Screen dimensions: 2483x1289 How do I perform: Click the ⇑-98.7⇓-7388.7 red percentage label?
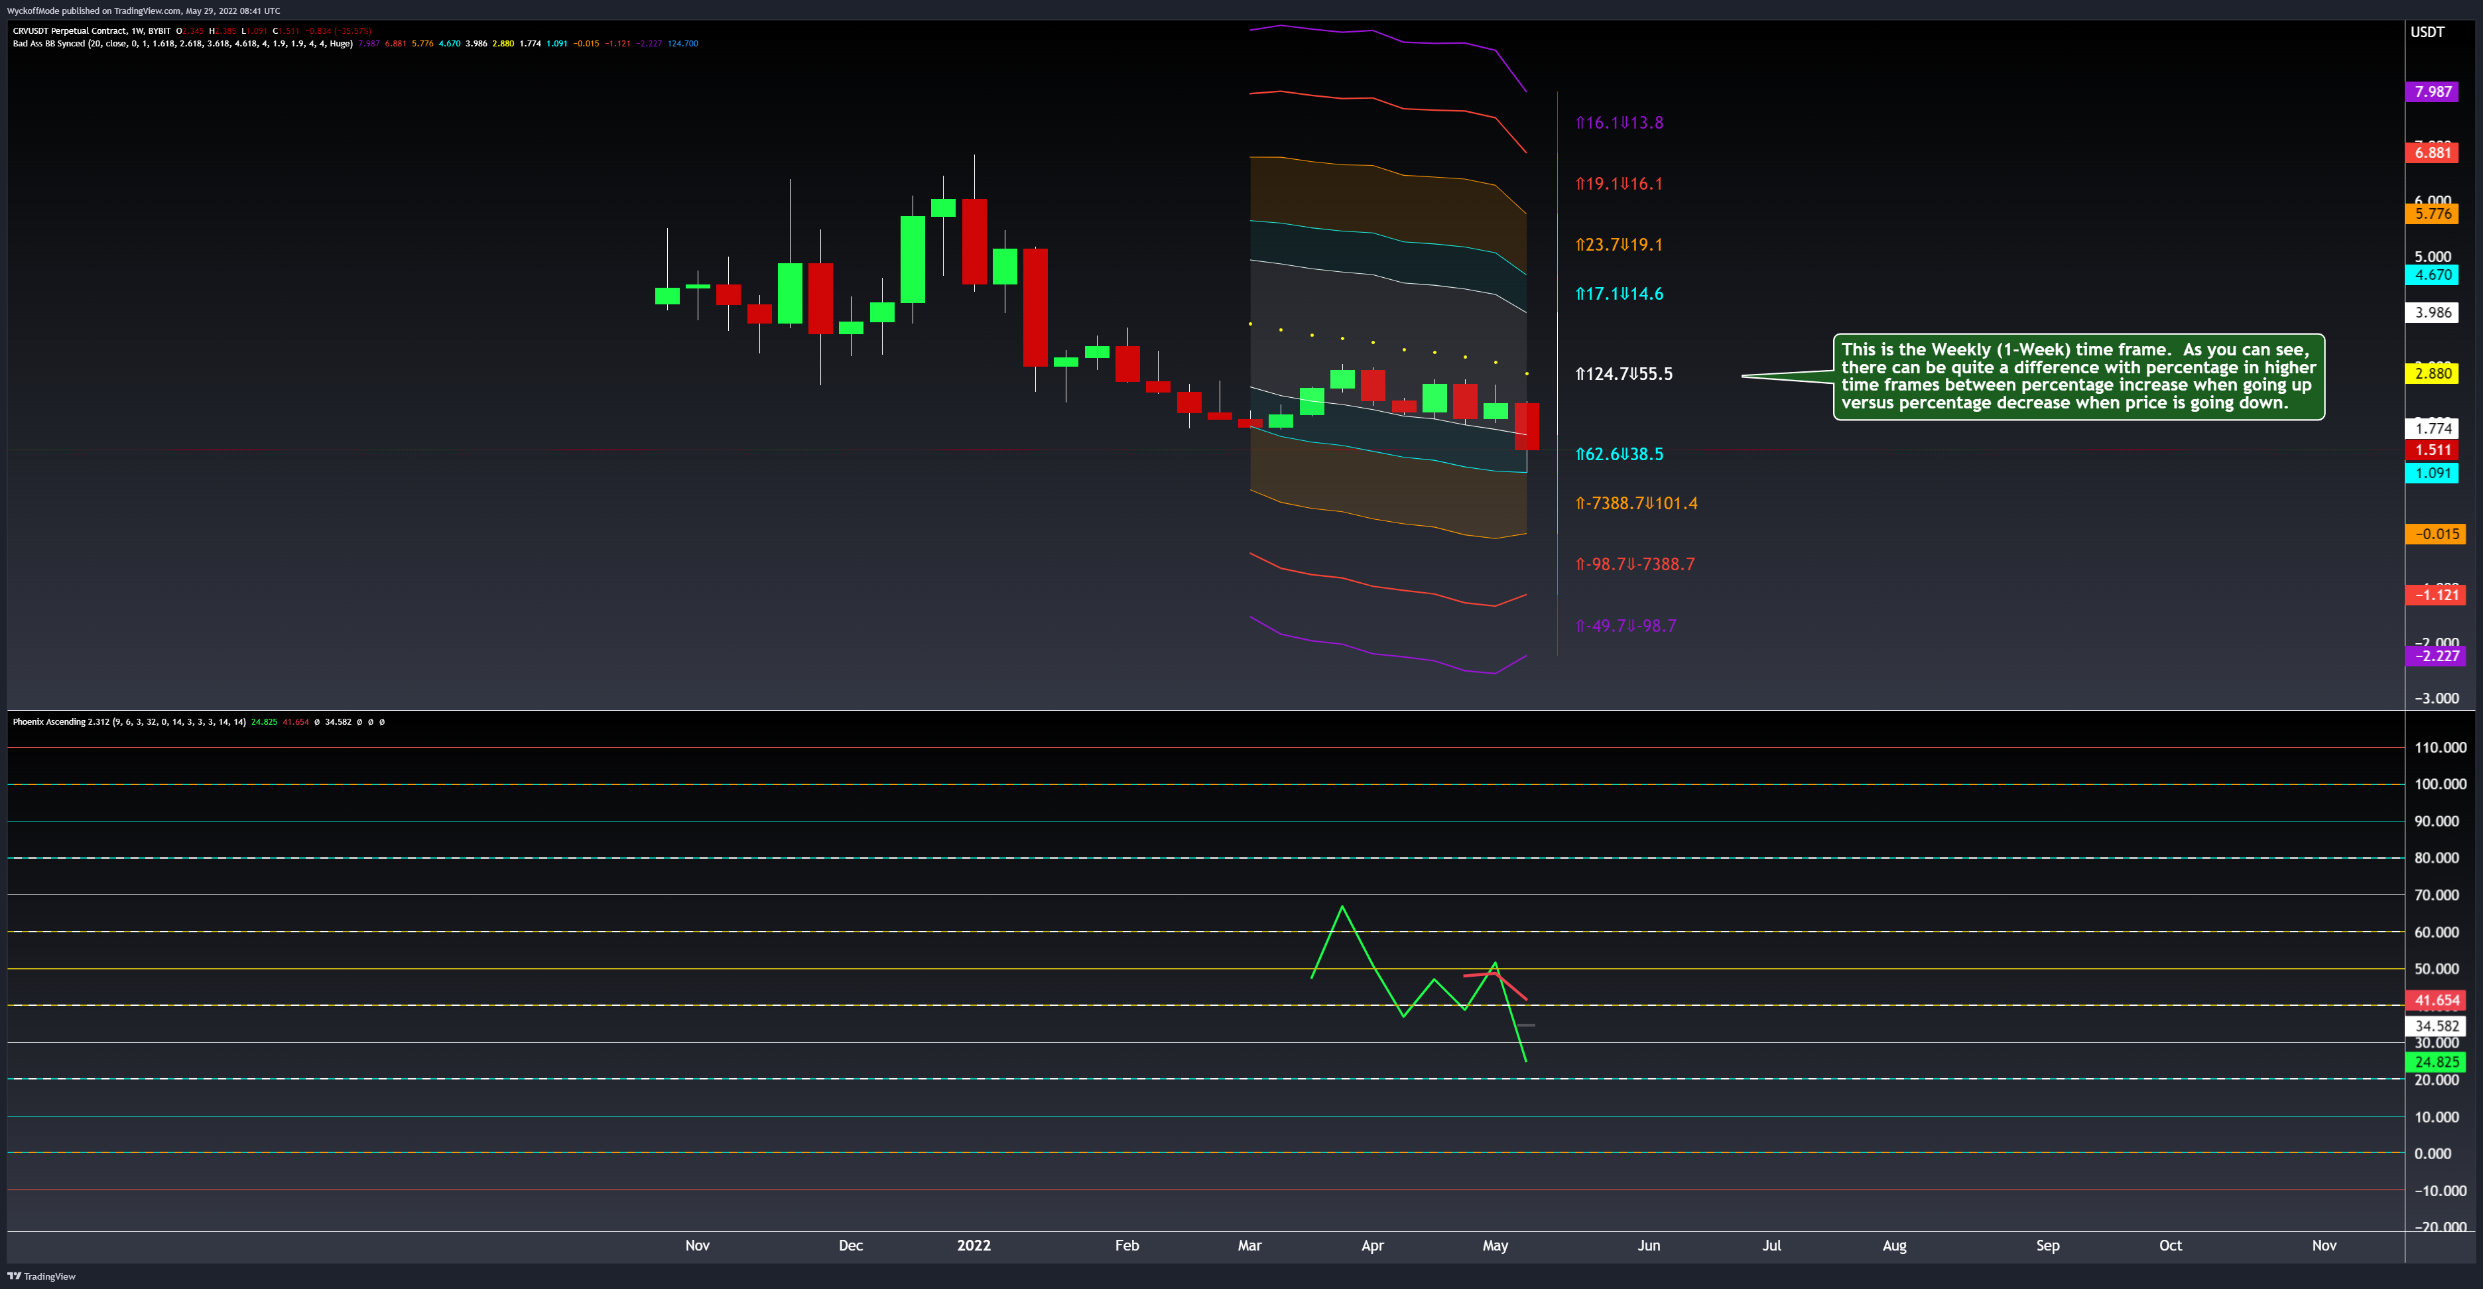click(1635, 564)
